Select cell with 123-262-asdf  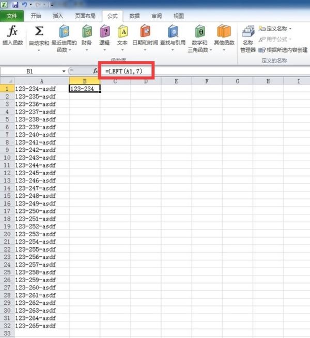(42, 303)
